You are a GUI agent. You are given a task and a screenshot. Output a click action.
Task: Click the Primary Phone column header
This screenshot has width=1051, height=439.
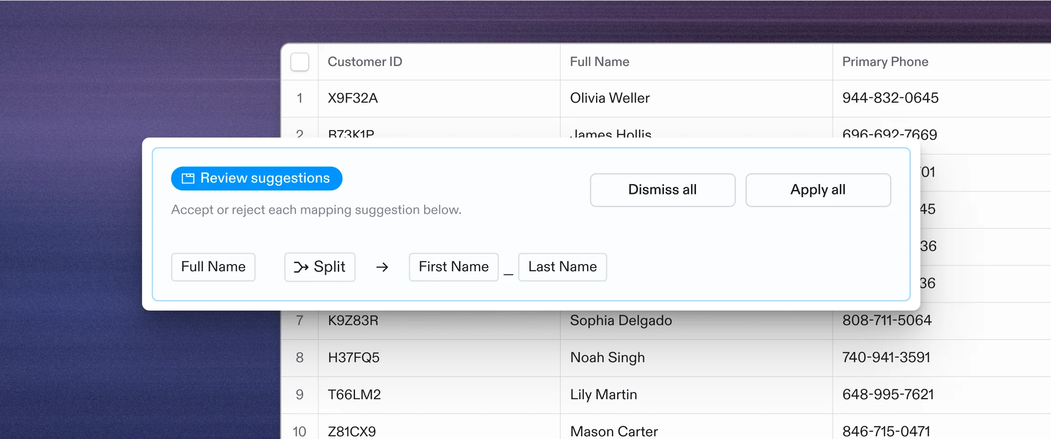pyautogui.click(x=885, y=62)
